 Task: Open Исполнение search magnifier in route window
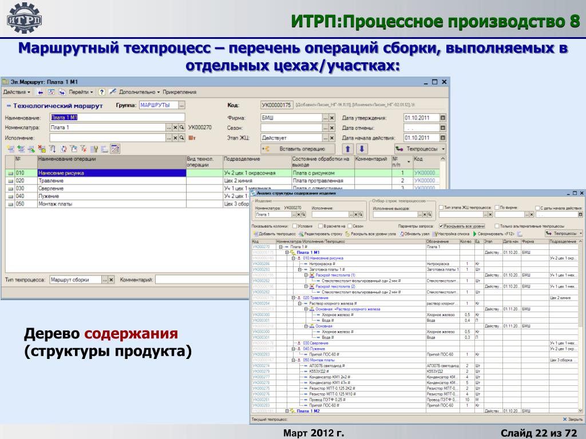(181, 138)
